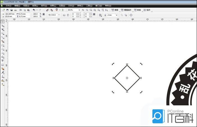The image size is (197, 127).
Task: Copy the selected object
Action: click(x=25, y=10)
